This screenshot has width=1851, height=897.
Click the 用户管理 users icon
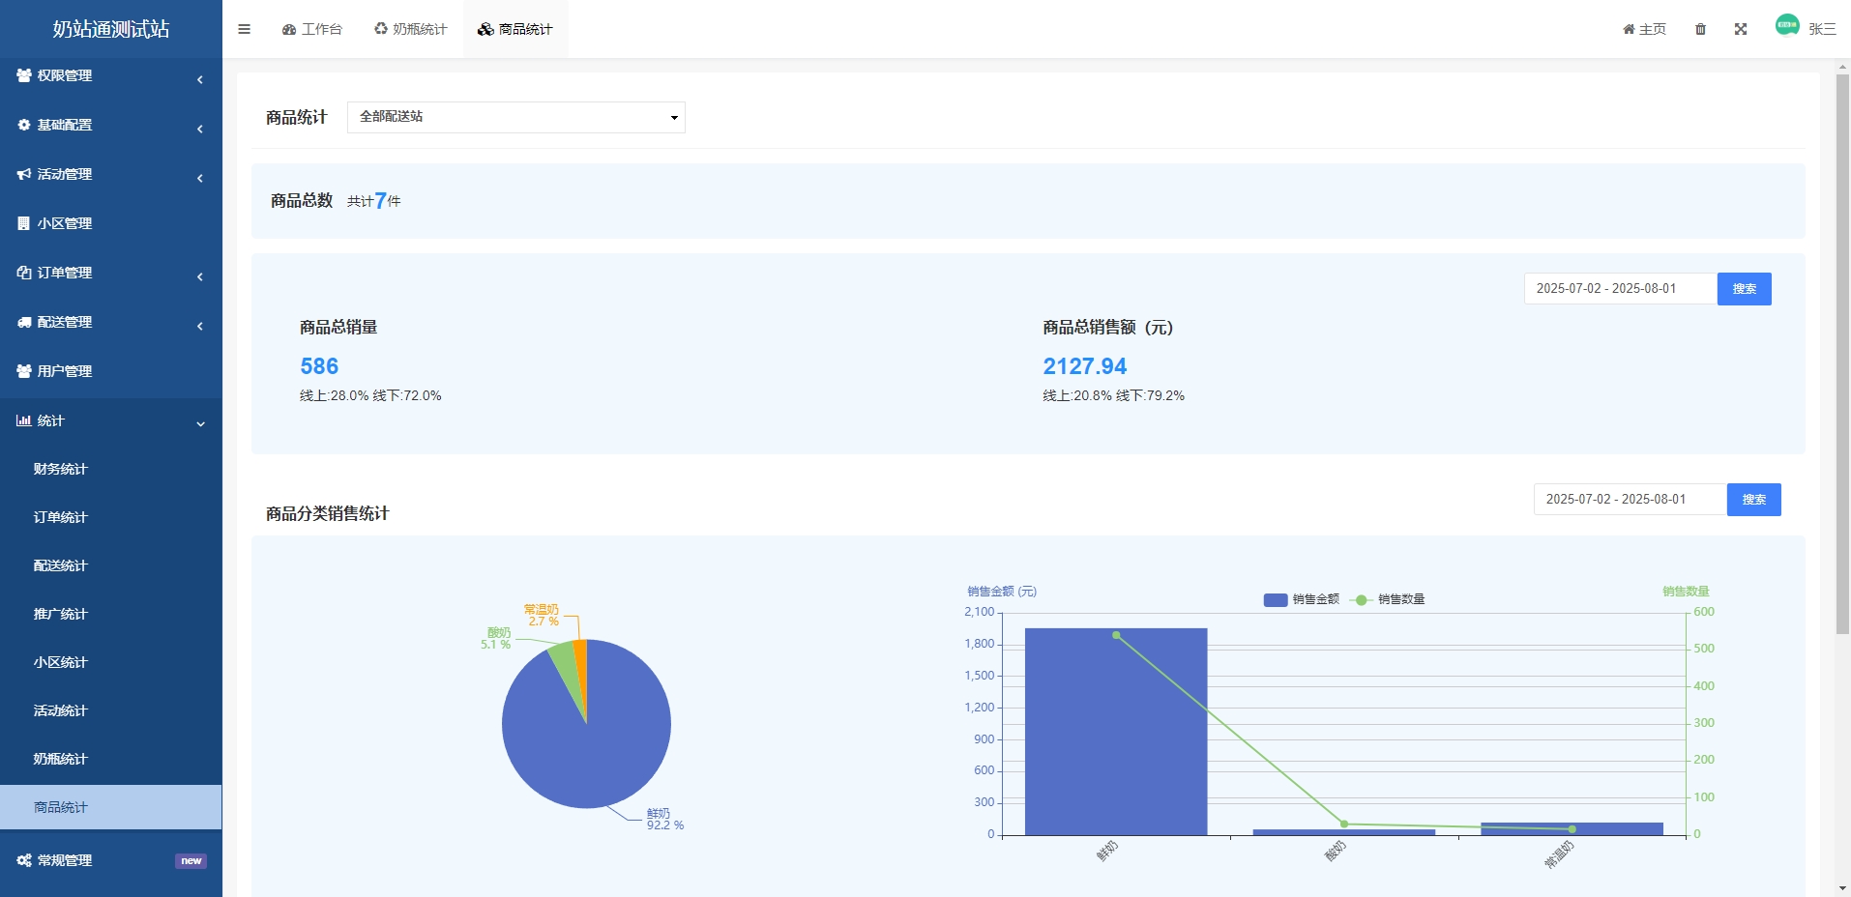coord(23,371)
